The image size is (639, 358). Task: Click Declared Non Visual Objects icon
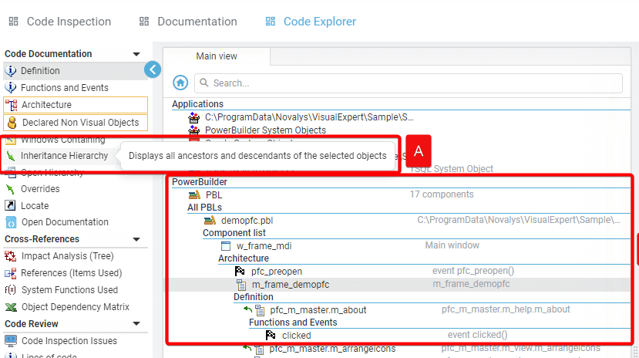(12, 123)
